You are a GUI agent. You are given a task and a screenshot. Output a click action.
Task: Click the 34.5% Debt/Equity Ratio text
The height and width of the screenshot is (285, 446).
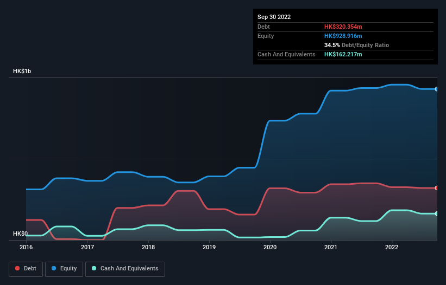tap(356, 45)
